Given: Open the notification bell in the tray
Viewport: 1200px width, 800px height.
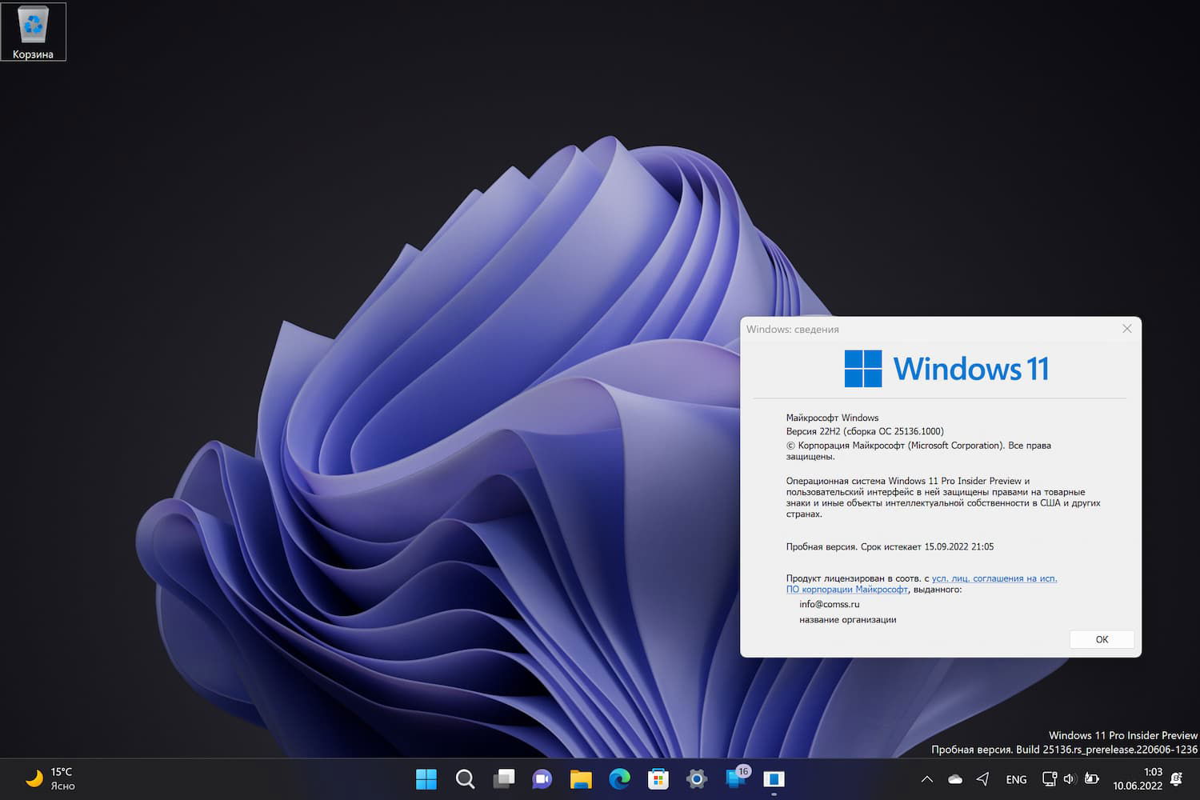Looking at the screenshot, I should [1176, 778].
